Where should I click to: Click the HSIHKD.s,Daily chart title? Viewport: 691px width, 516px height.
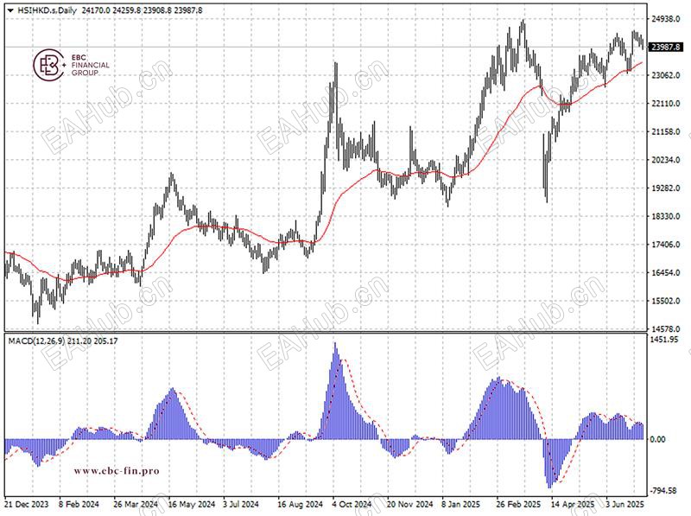tap(48, 10)
